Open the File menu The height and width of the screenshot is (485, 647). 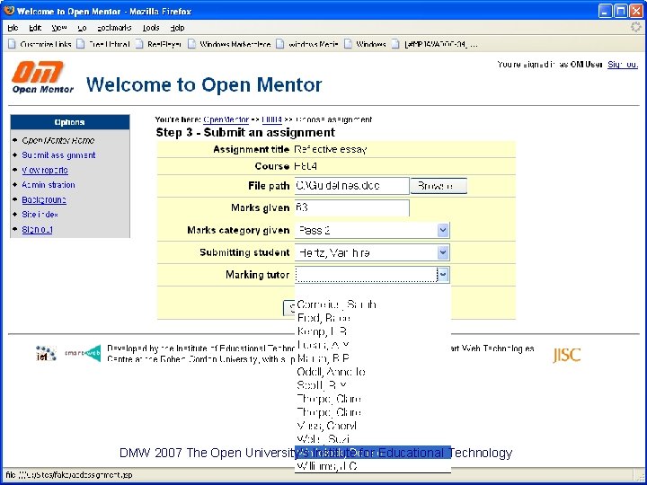coord(13,28)
